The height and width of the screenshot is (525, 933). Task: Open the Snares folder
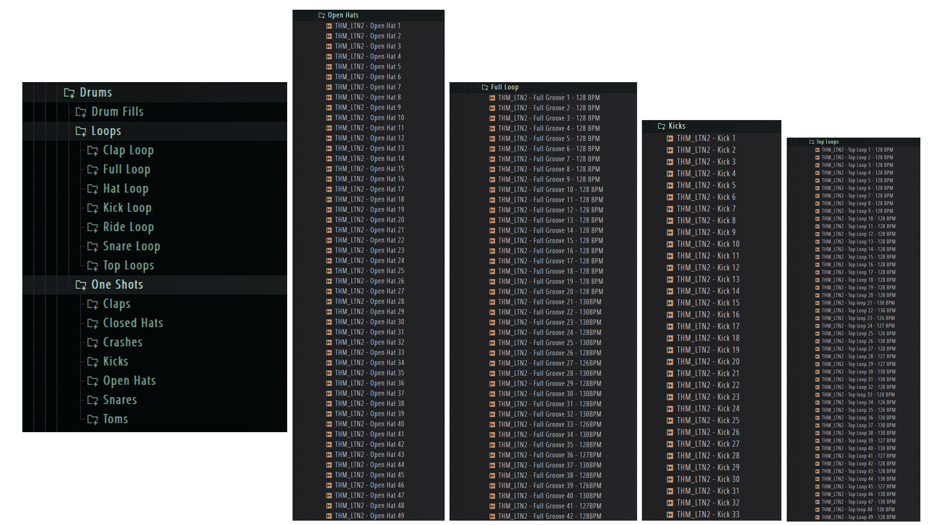pyautogui.click(x=120, y=400)
